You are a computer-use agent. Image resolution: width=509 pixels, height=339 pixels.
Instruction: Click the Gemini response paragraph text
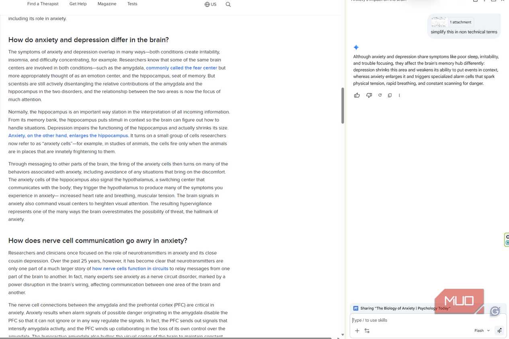426,70
